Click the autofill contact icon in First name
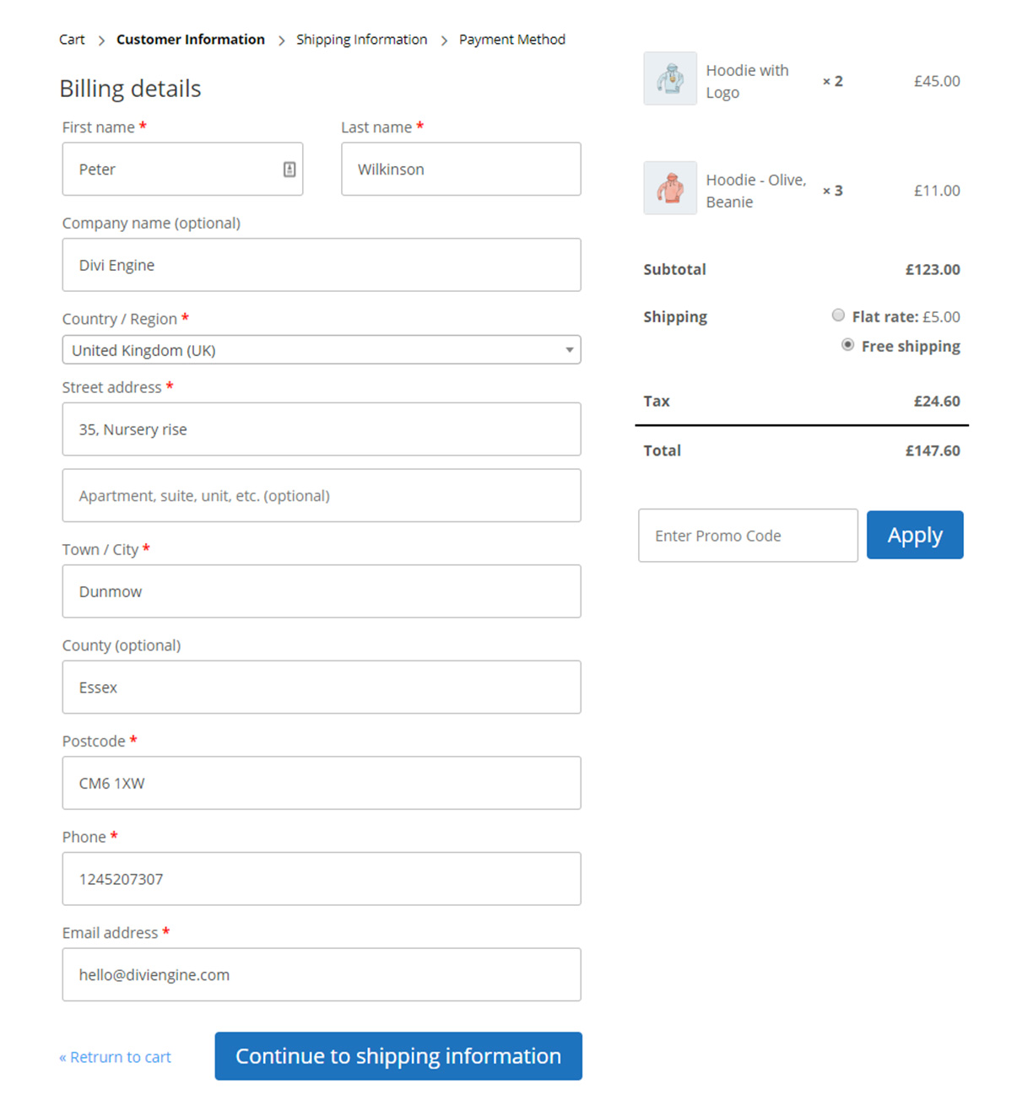The image size is (1028, 1105). point(289,170)
